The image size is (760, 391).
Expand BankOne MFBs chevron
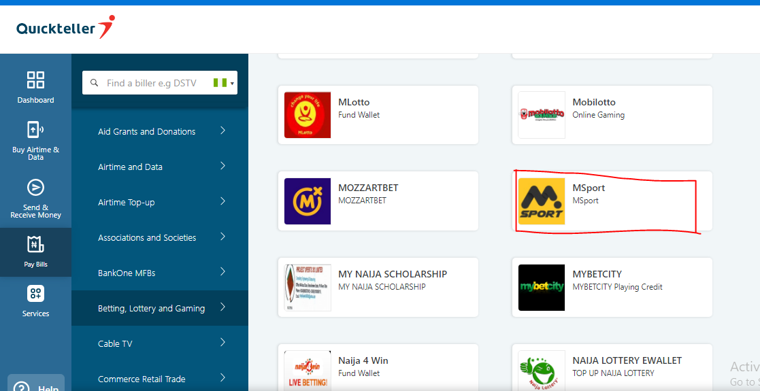[x=223, y=272]
